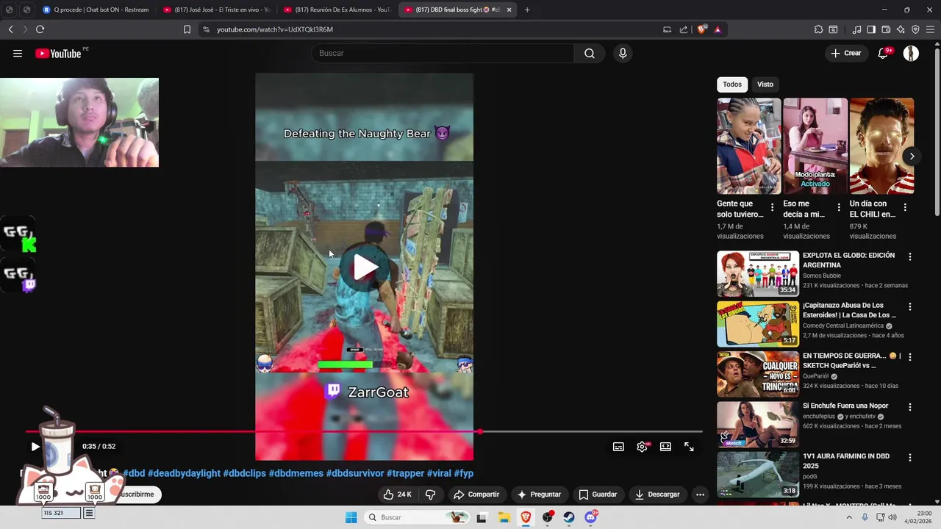
Task: Like the video with 24 K likes
Action: [397, 494]
